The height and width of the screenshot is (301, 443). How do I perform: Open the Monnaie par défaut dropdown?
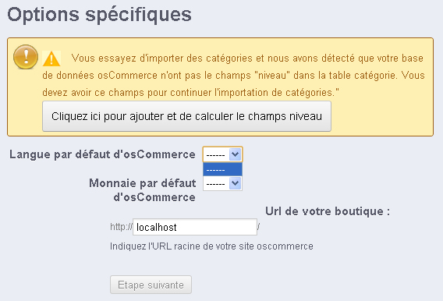click(x=222, y=183)
